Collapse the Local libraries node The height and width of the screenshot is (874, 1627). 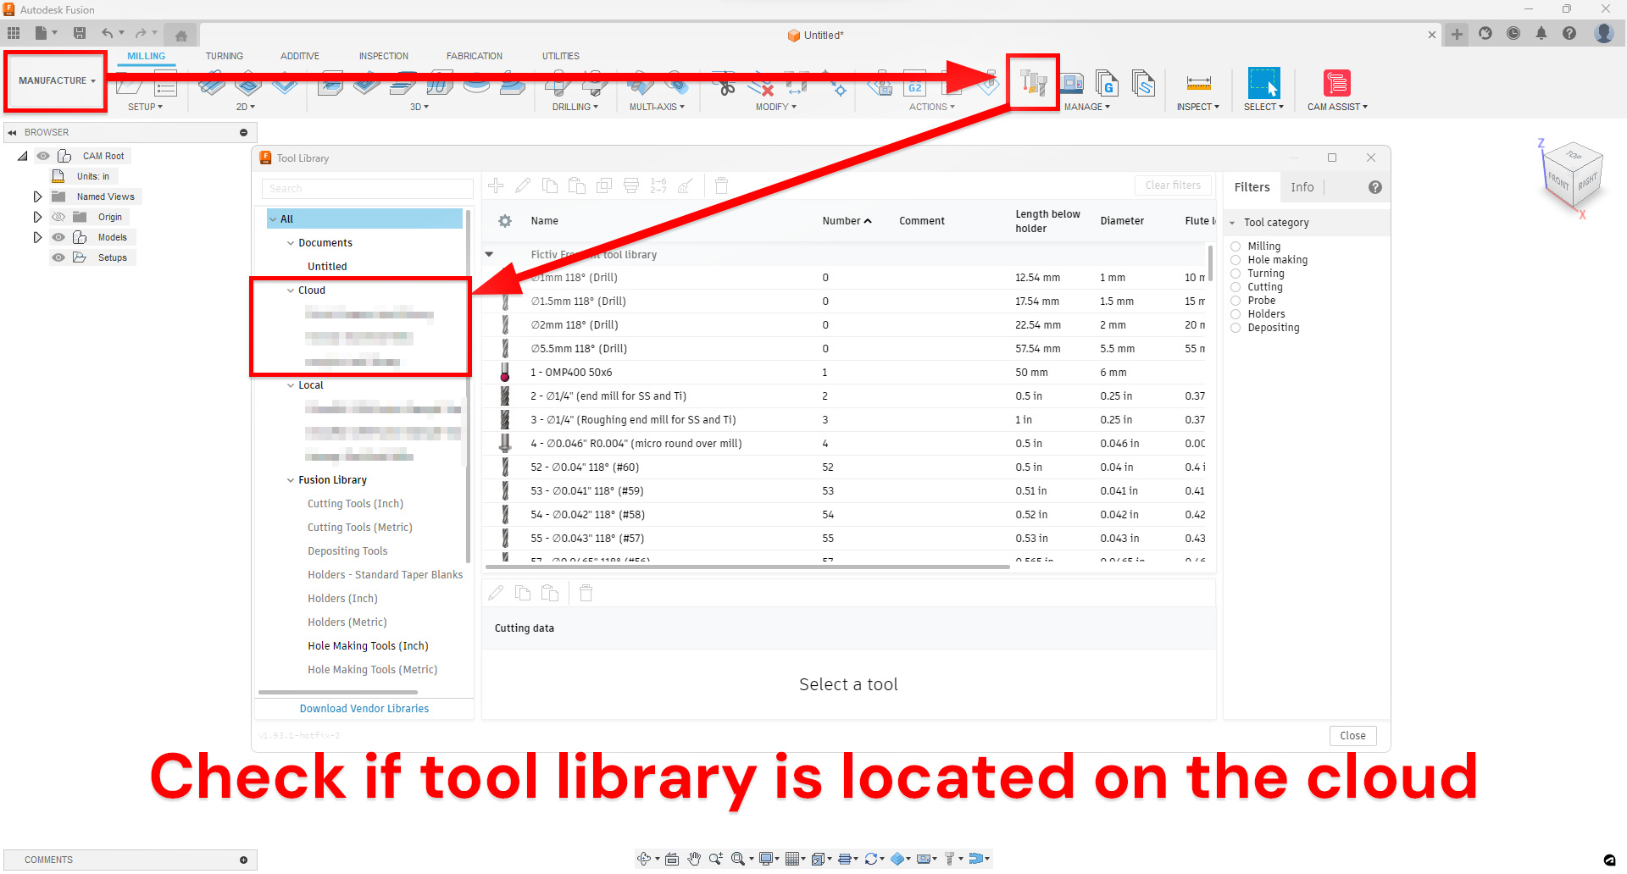[x=291, y=385]
